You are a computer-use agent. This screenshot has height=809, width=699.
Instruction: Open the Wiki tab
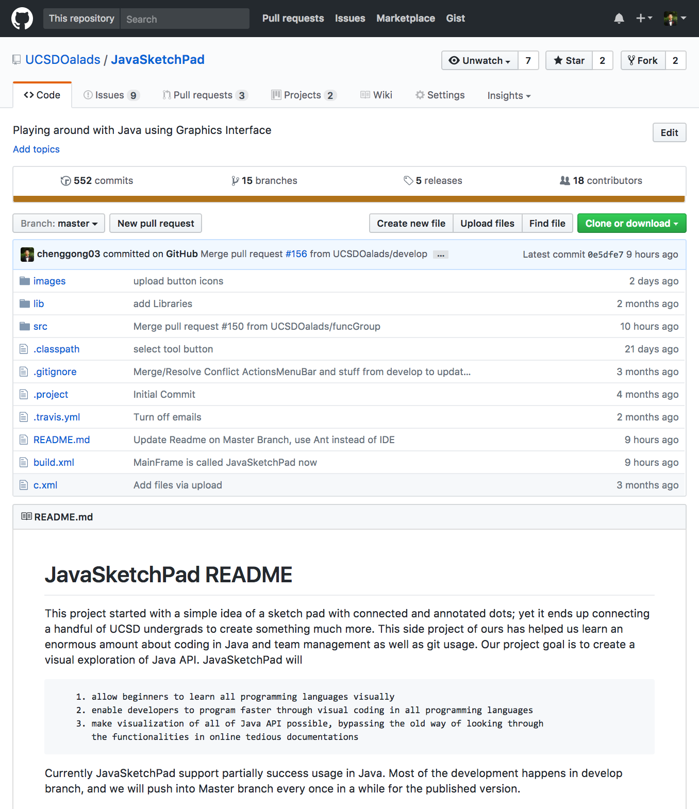tap(376, 95)
